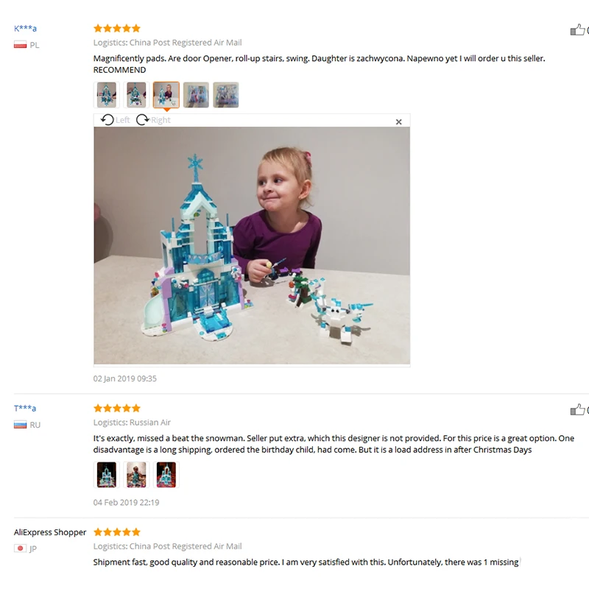Click the reviewer name T***a

coord(25,408)
